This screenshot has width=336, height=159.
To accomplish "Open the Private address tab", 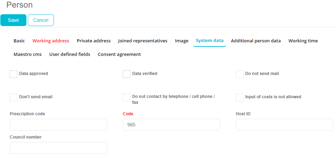I will [x=94, y=41].
